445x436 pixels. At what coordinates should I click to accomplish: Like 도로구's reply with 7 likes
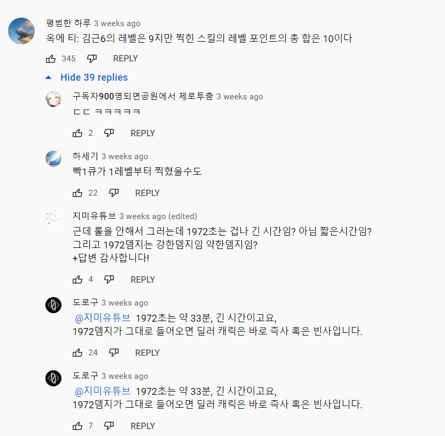tap(77, 426)
